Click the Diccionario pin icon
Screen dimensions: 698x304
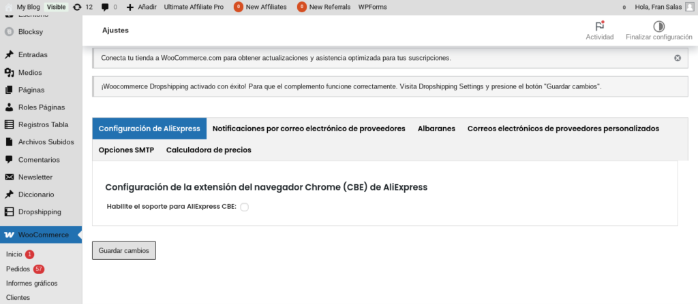point(9,195)
